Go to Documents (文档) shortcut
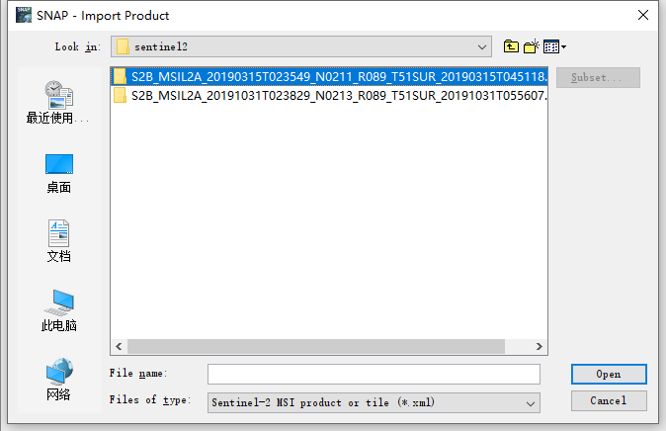Viewport: 666px width, 431px height. pos(58,241)
